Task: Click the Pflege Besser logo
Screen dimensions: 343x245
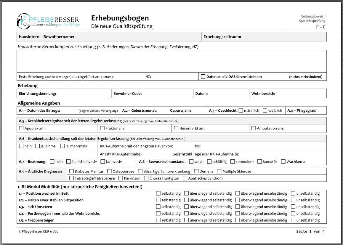Action: tap(49, 21)
